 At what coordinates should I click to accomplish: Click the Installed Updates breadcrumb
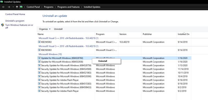coord(92,7)
